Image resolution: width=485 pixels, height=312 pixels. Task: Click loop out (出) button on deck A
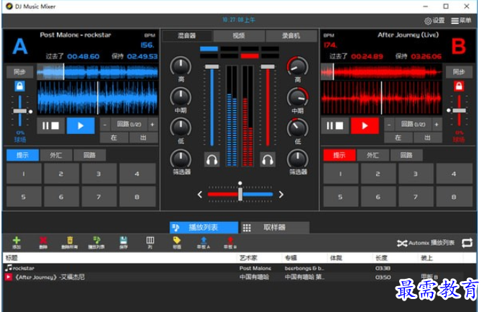tap(143, 138)
